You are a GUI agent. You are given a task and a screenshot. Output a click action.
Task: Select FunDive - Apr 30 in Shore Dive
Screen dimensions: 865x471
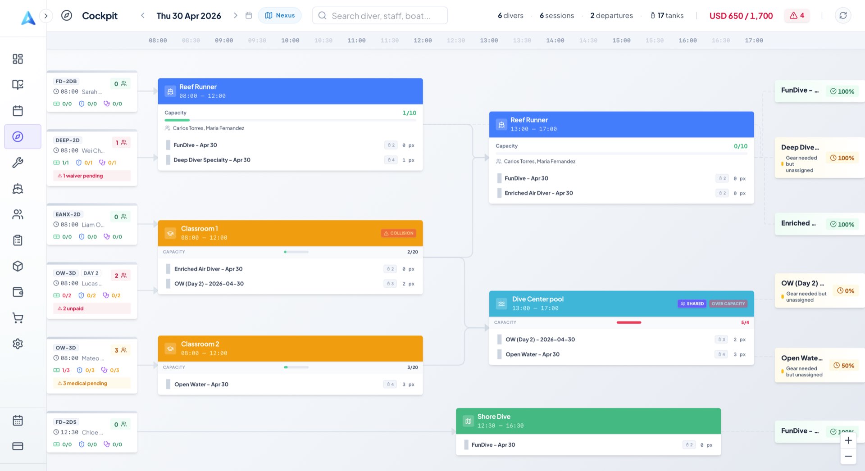click(588, 445)
